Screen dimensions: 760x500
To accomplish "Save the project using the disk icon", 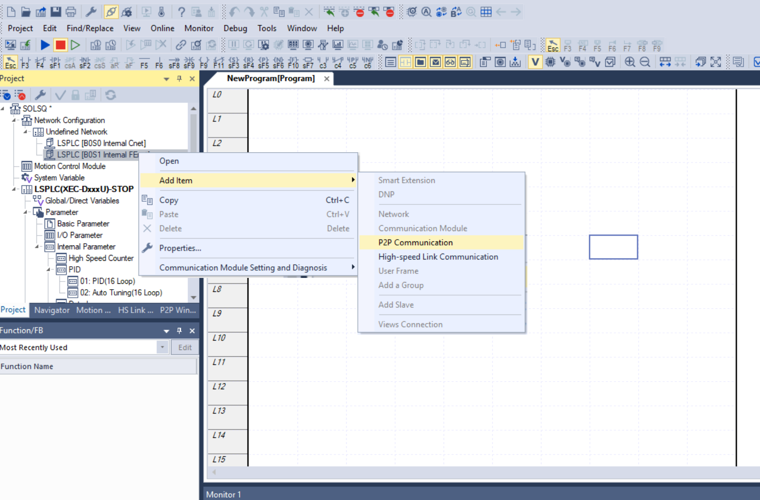I will click(x=55, y=12).
